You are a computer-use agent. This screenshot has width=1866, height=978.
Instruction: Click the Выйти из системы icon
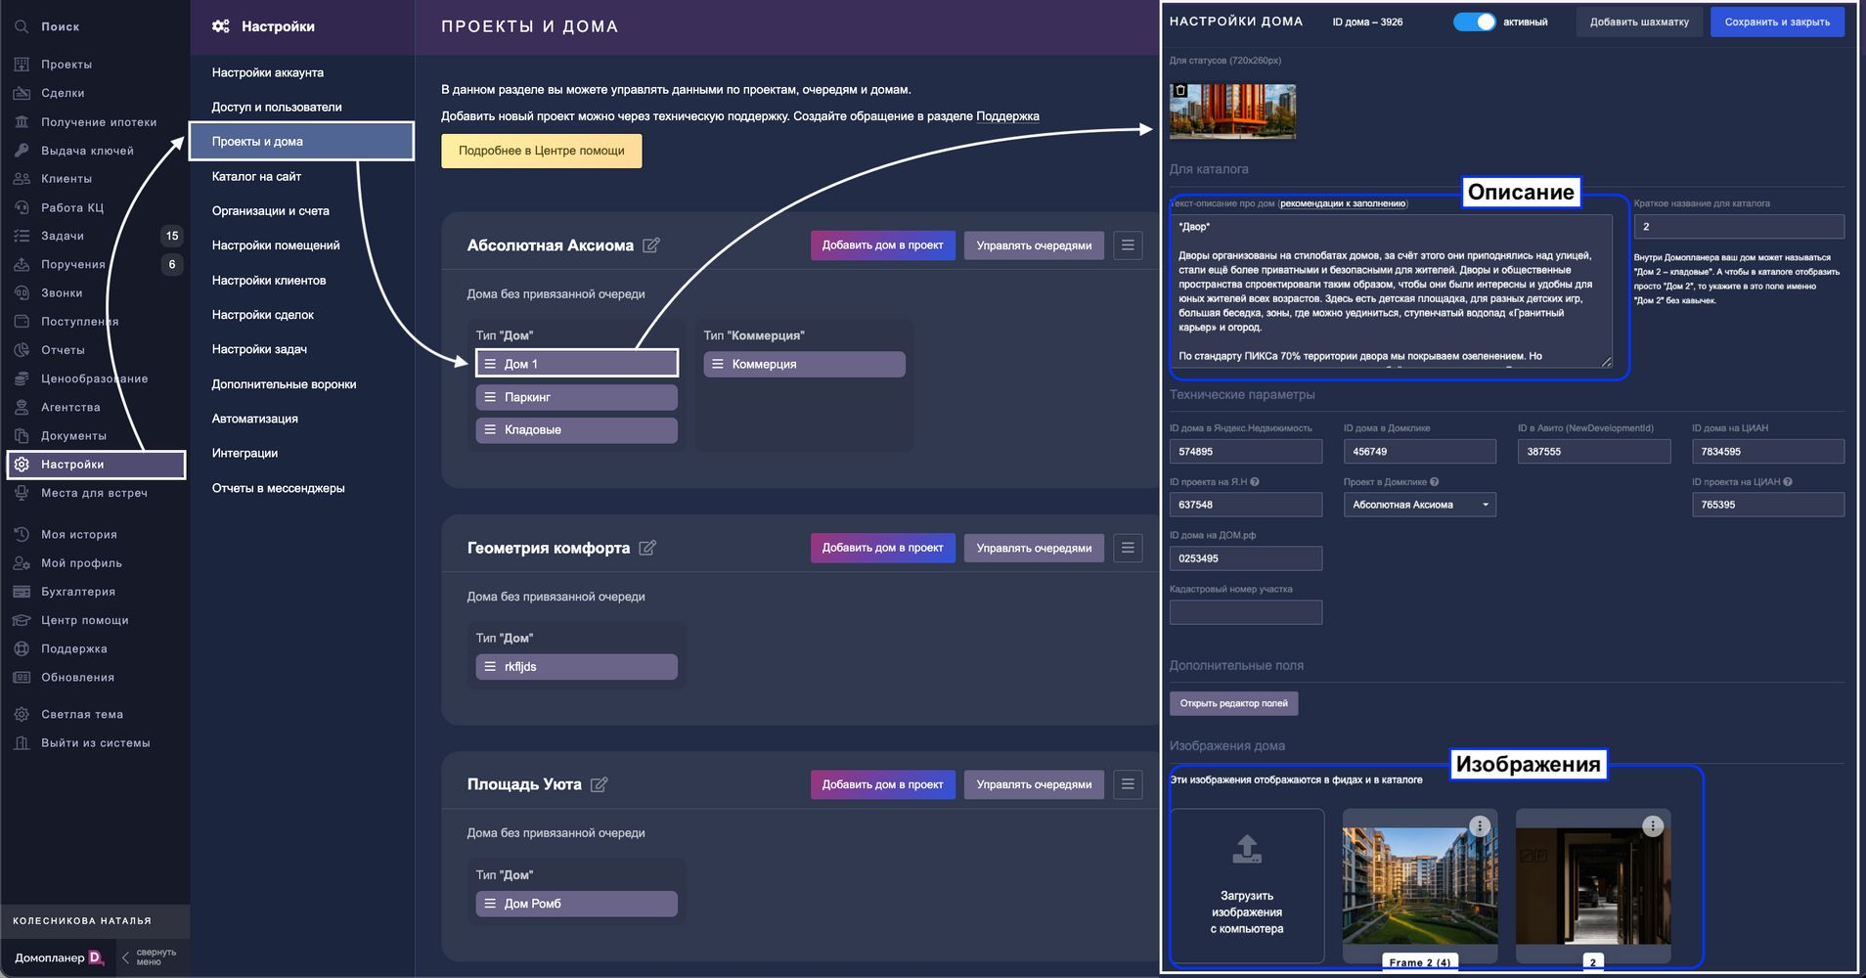pyautogui.click(x=22, y=743)
